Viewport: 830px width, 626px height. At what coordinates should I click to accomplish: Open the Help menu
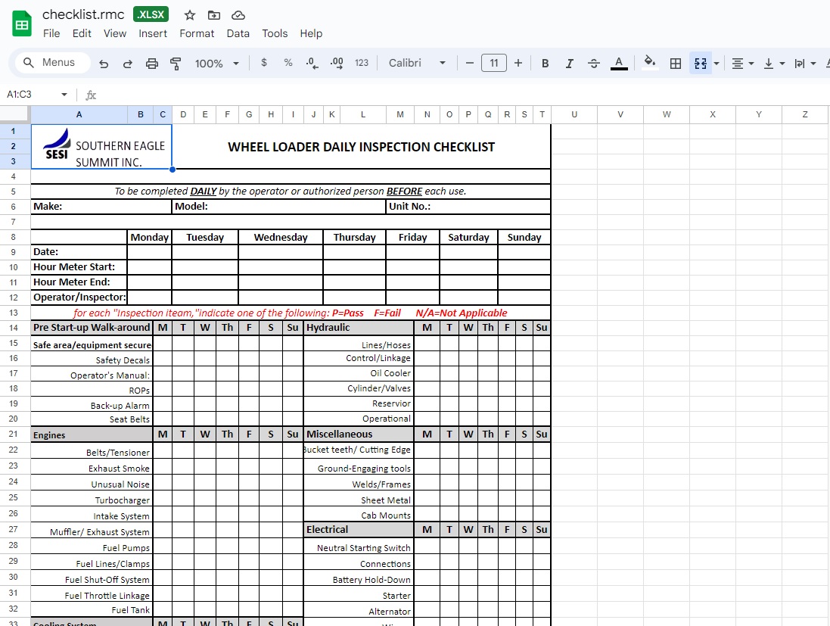click(311, 33)
